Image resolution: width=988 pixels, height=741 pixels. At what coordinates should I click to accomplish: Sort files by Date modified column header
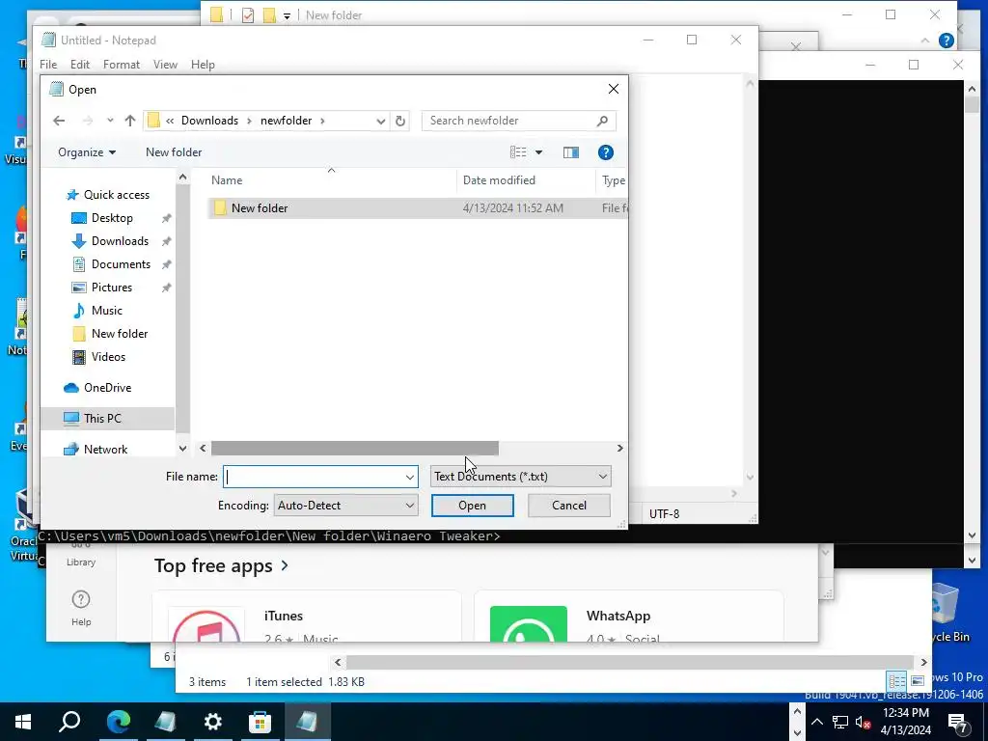tap(499, 180)
